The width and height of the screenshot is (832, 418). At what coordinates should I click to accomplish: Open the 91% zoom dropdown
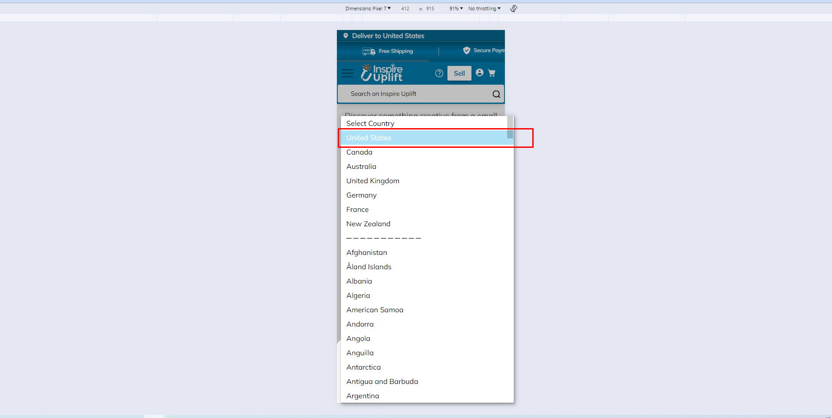456,9
